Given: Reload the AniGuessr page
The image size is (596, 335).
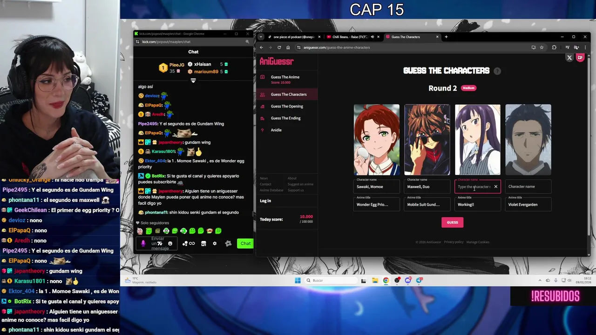Looking at the screenshot, I should point(279,47).
